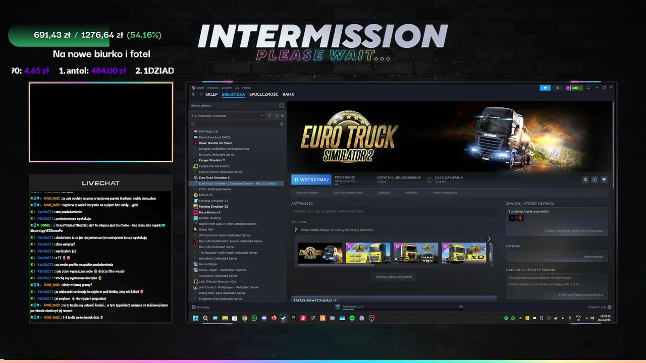Add game to favorites heart icon
The width and height of the screenshot is (646, 363).
click(x=604, y=179)
